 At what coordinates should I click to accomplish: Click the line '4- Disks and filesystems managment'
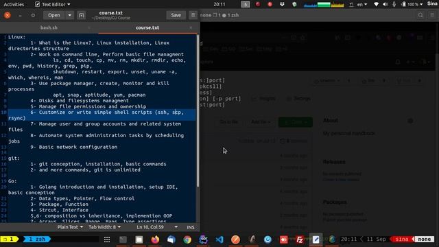[x=80, y=101]
